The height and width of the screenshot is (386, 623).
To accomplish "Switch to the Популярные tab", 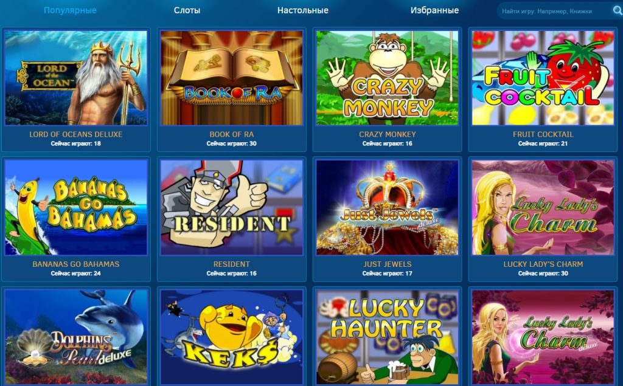I will pos(70,10).
